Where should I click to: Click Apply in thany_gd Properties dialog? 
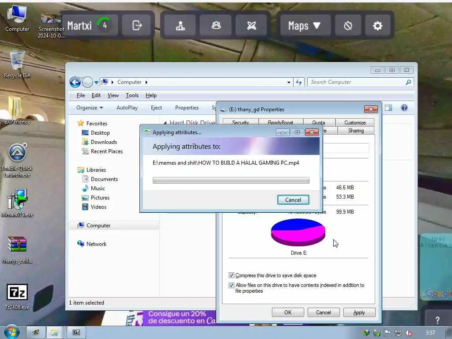pos(359,312)
